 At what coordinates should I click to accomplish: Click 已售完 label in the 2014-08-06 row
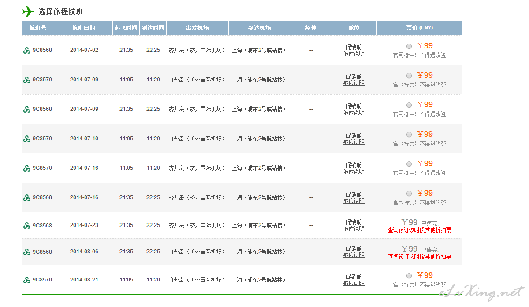pyautogui.click(x=430, y=250)
